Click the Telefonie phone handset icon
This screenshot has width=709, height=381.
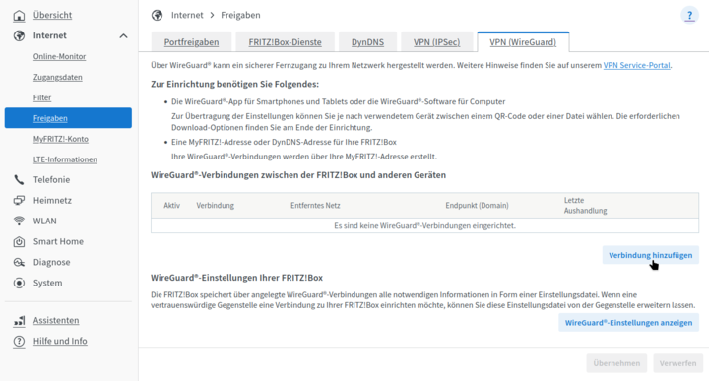(x=19, y=180)
